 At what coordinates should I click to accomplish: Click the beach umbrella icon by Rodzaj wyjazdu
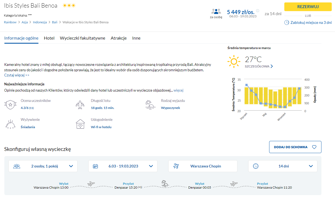click(150, 104)
